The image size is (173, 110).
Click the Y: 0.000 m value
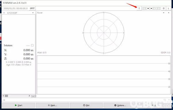pyautogui.click(x=28, y=54)
